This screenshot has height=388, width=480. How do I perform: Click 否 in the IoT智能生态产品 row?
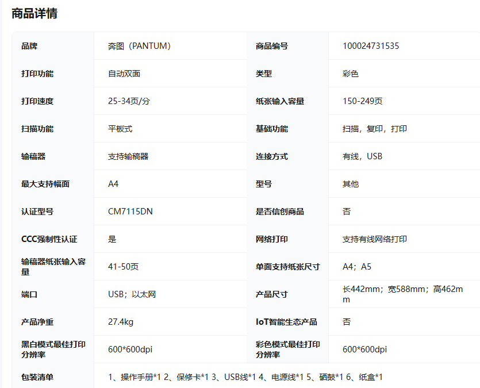pos(347,321)
